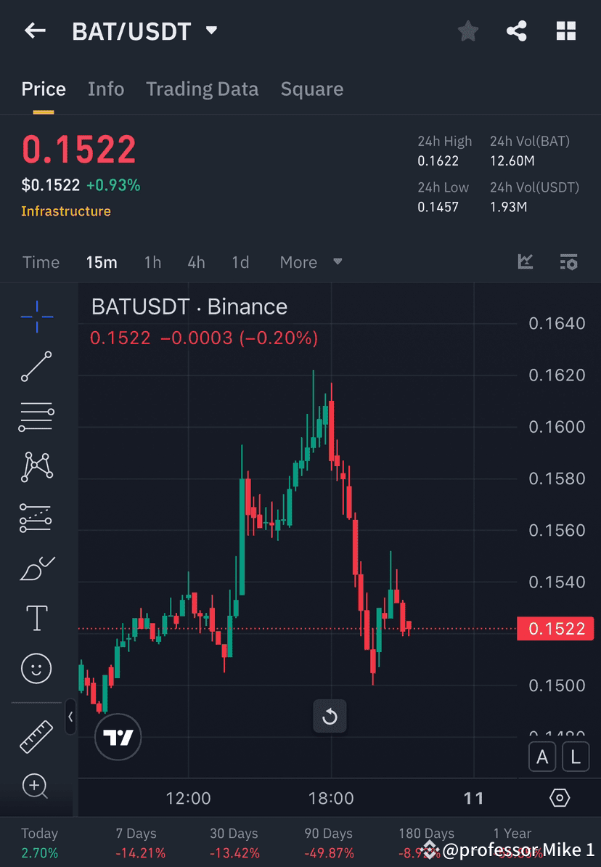Screen dimensions: 601x867
Task: Select the text annotation tool
Action: pyautogui.click(x=36, y=618)
